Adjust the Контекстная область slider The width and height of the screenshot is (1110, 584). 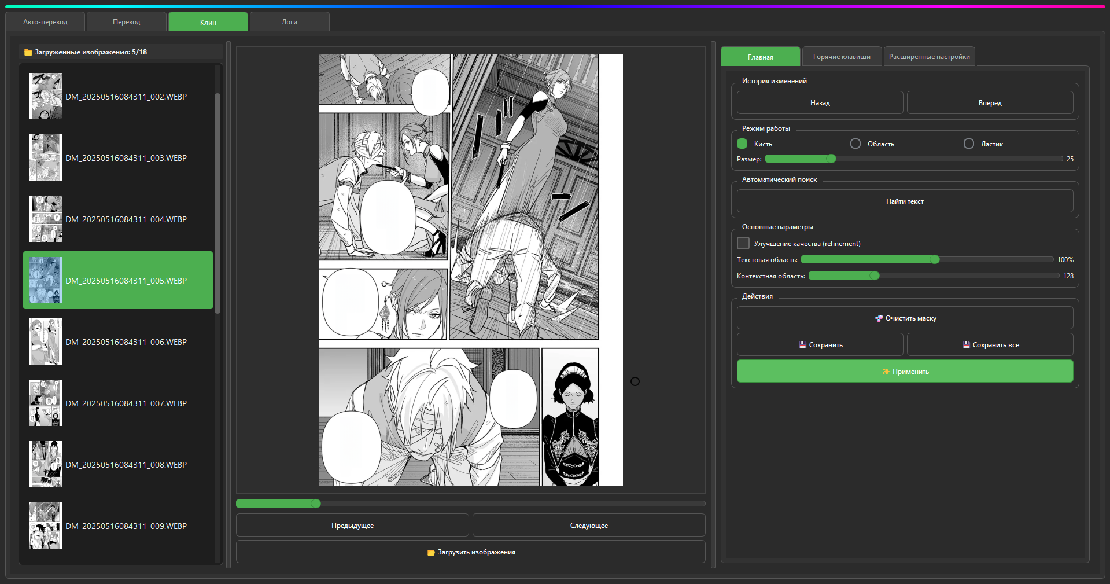click(934, 276)
